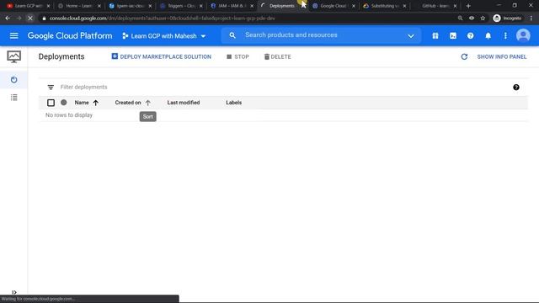The image size is (539, 303).
Task: Open the list icon in sidebar
Action: (x=13, y=98)
